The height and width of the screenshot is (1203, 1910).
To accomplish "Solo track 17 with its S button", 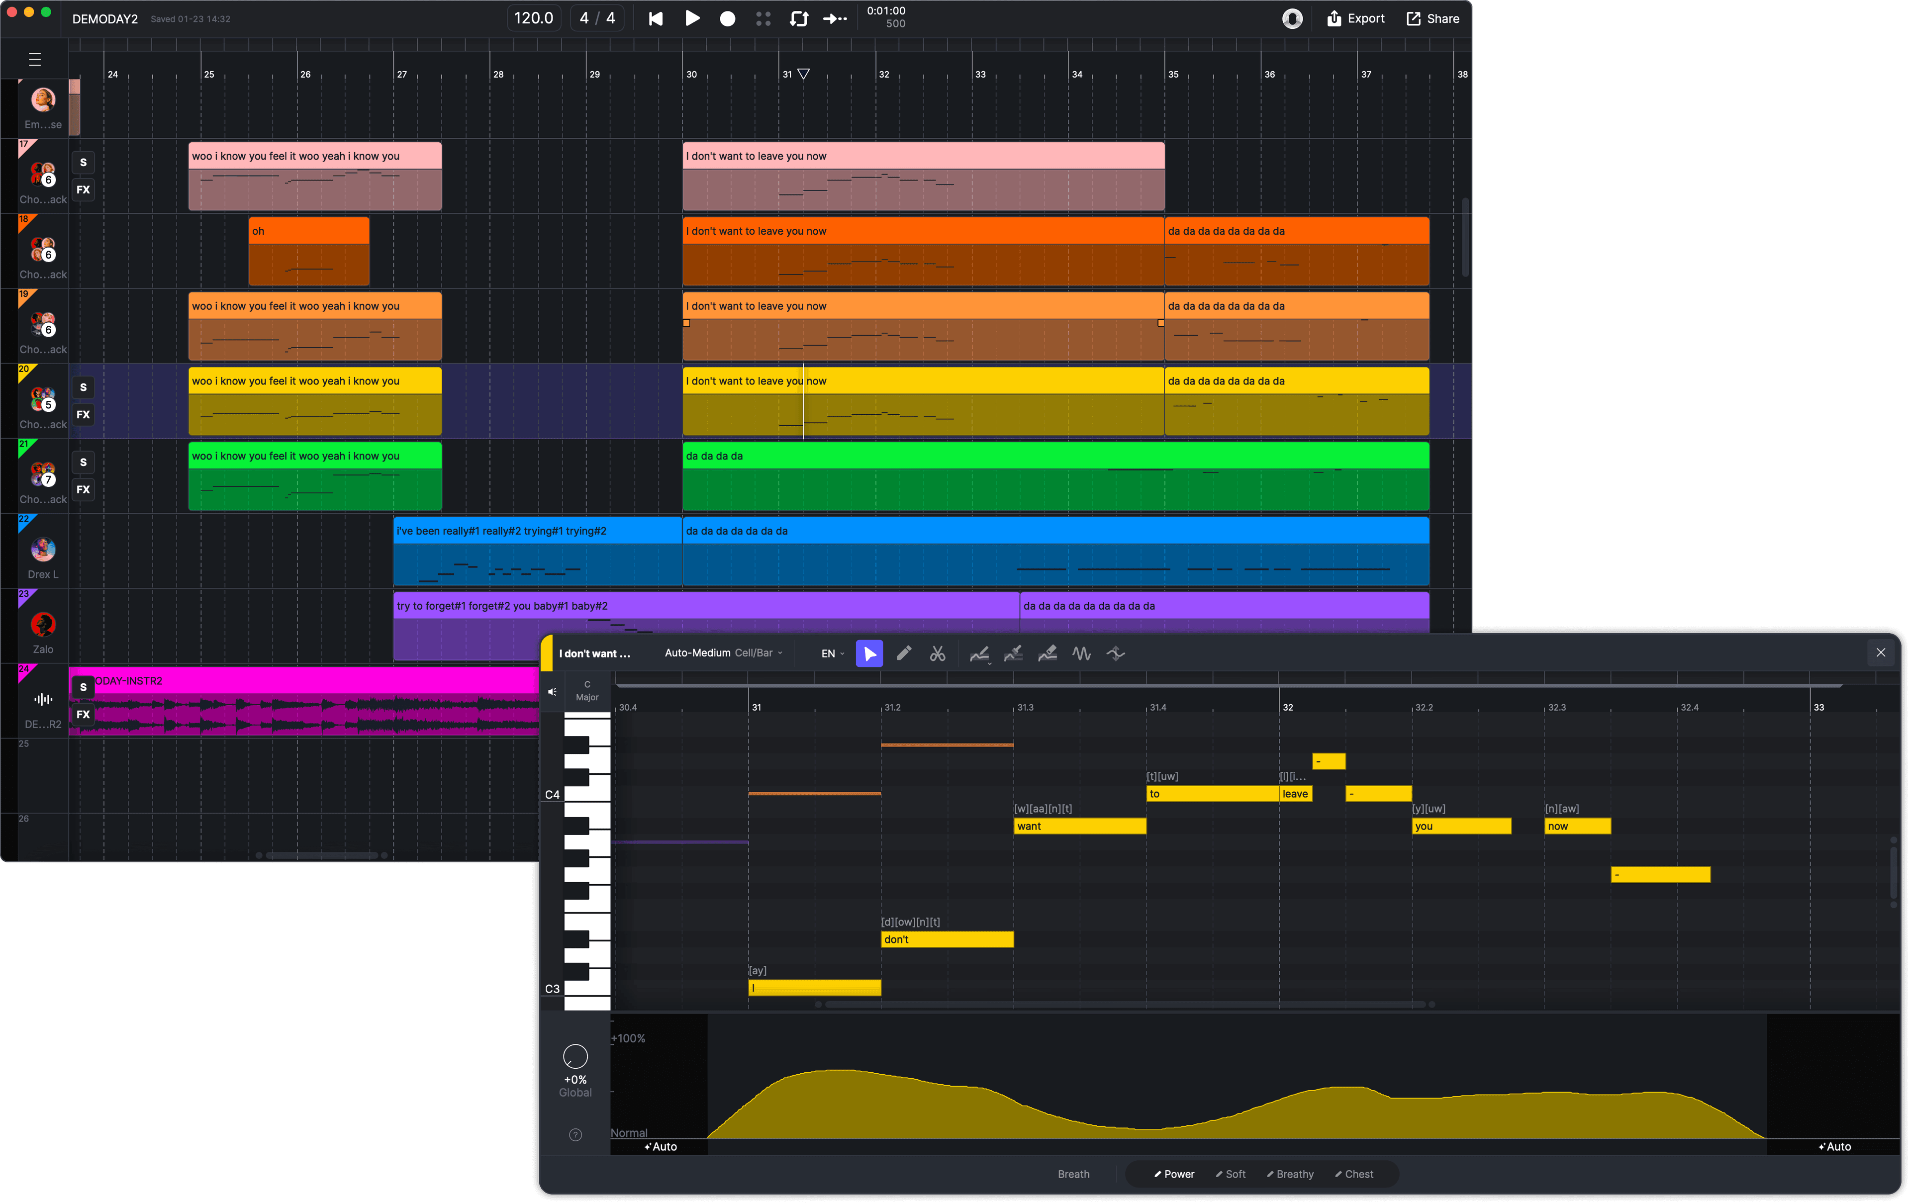I will 83,162.
